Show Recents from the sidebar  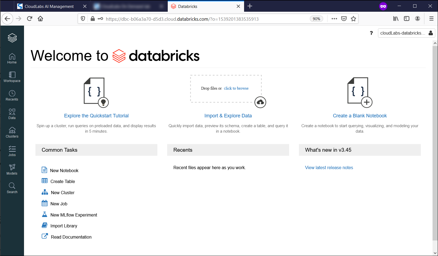click(12, 96)
